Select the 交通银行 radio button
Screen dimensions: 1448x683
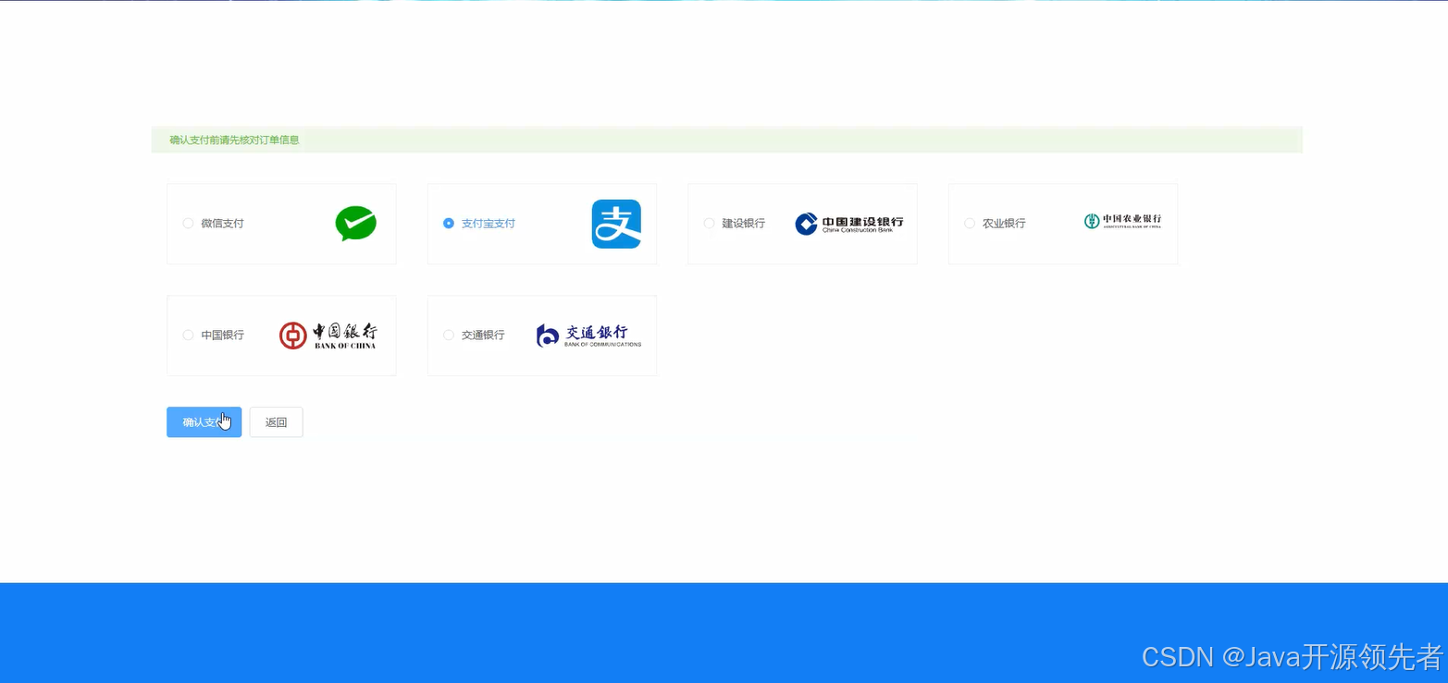point(448,335)
